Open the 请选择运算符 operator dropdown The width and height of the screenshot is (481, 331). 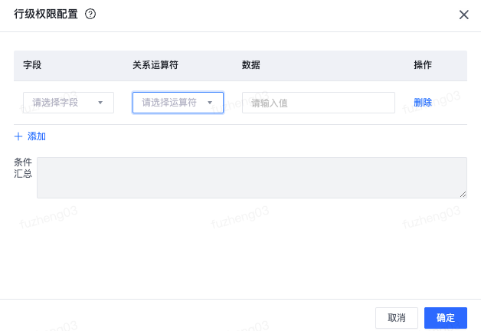click(178, 103)
